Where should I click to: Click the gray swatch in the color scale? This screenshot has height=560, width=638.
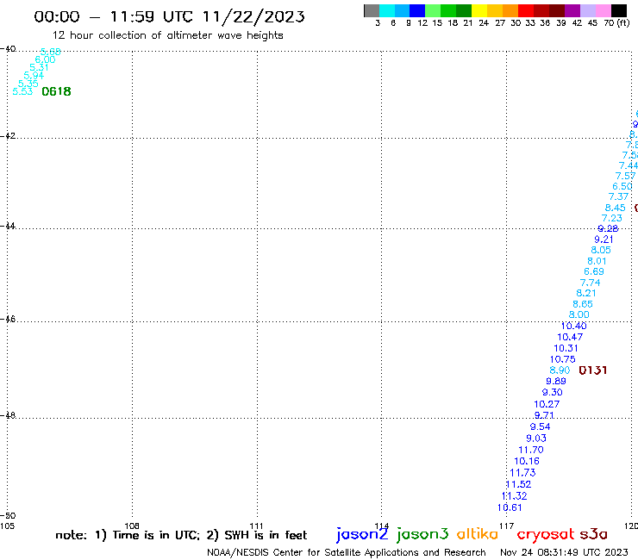click(372, 10)
